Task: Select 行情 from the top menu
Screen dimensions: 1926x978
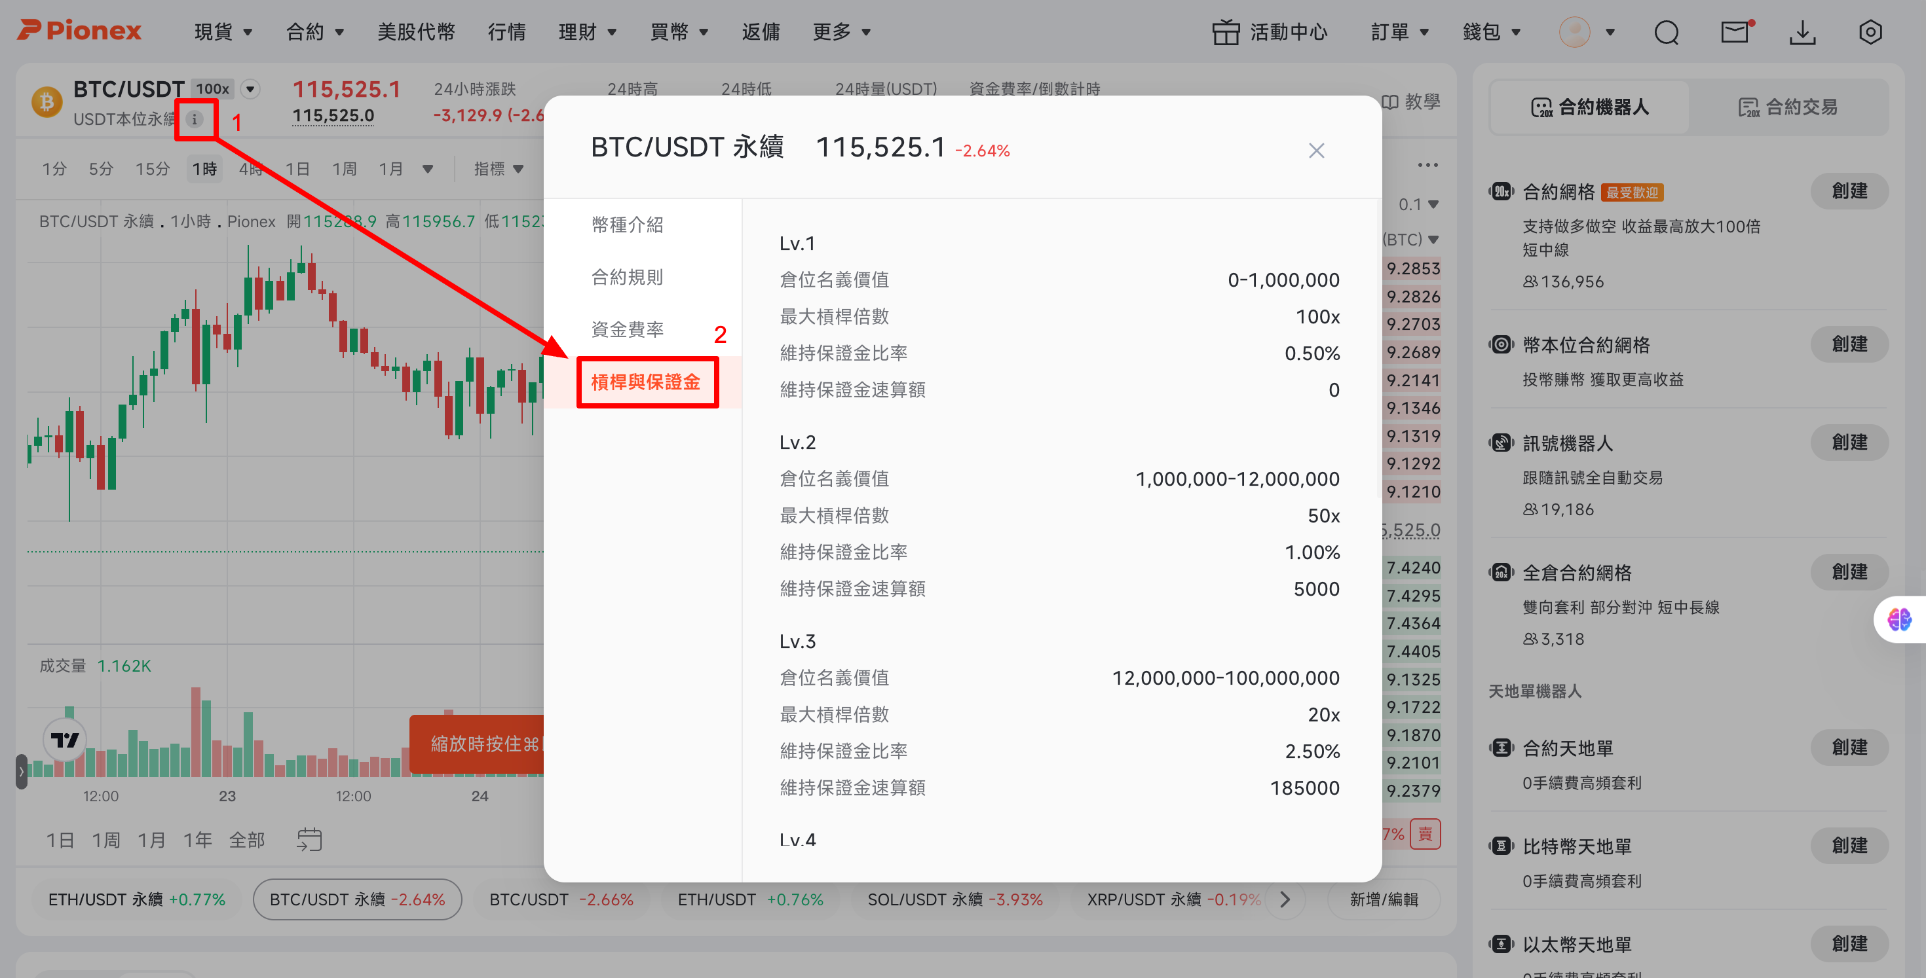Action: click(507, 31)
